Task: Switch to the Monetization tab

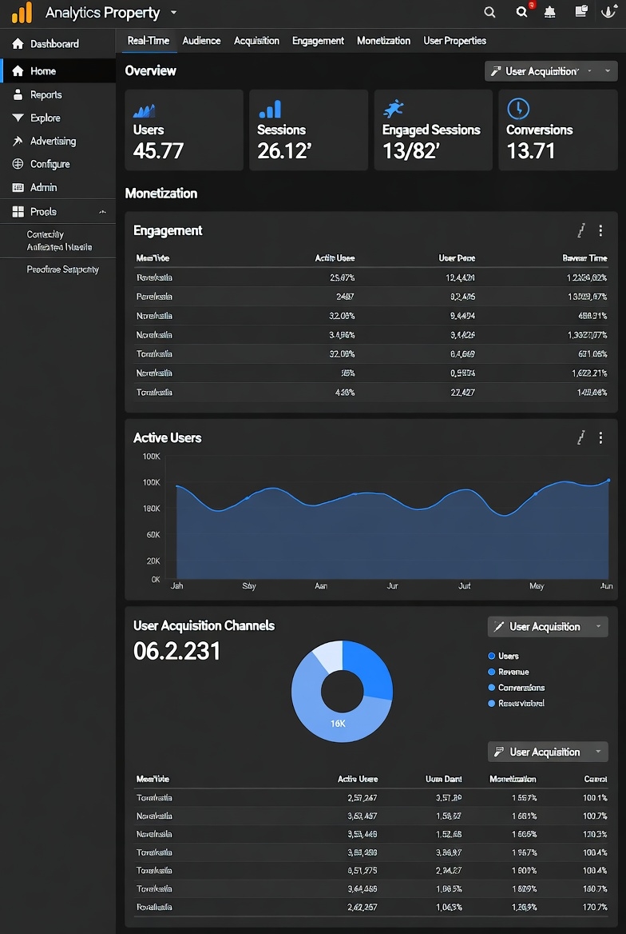Action: [383, 41]
